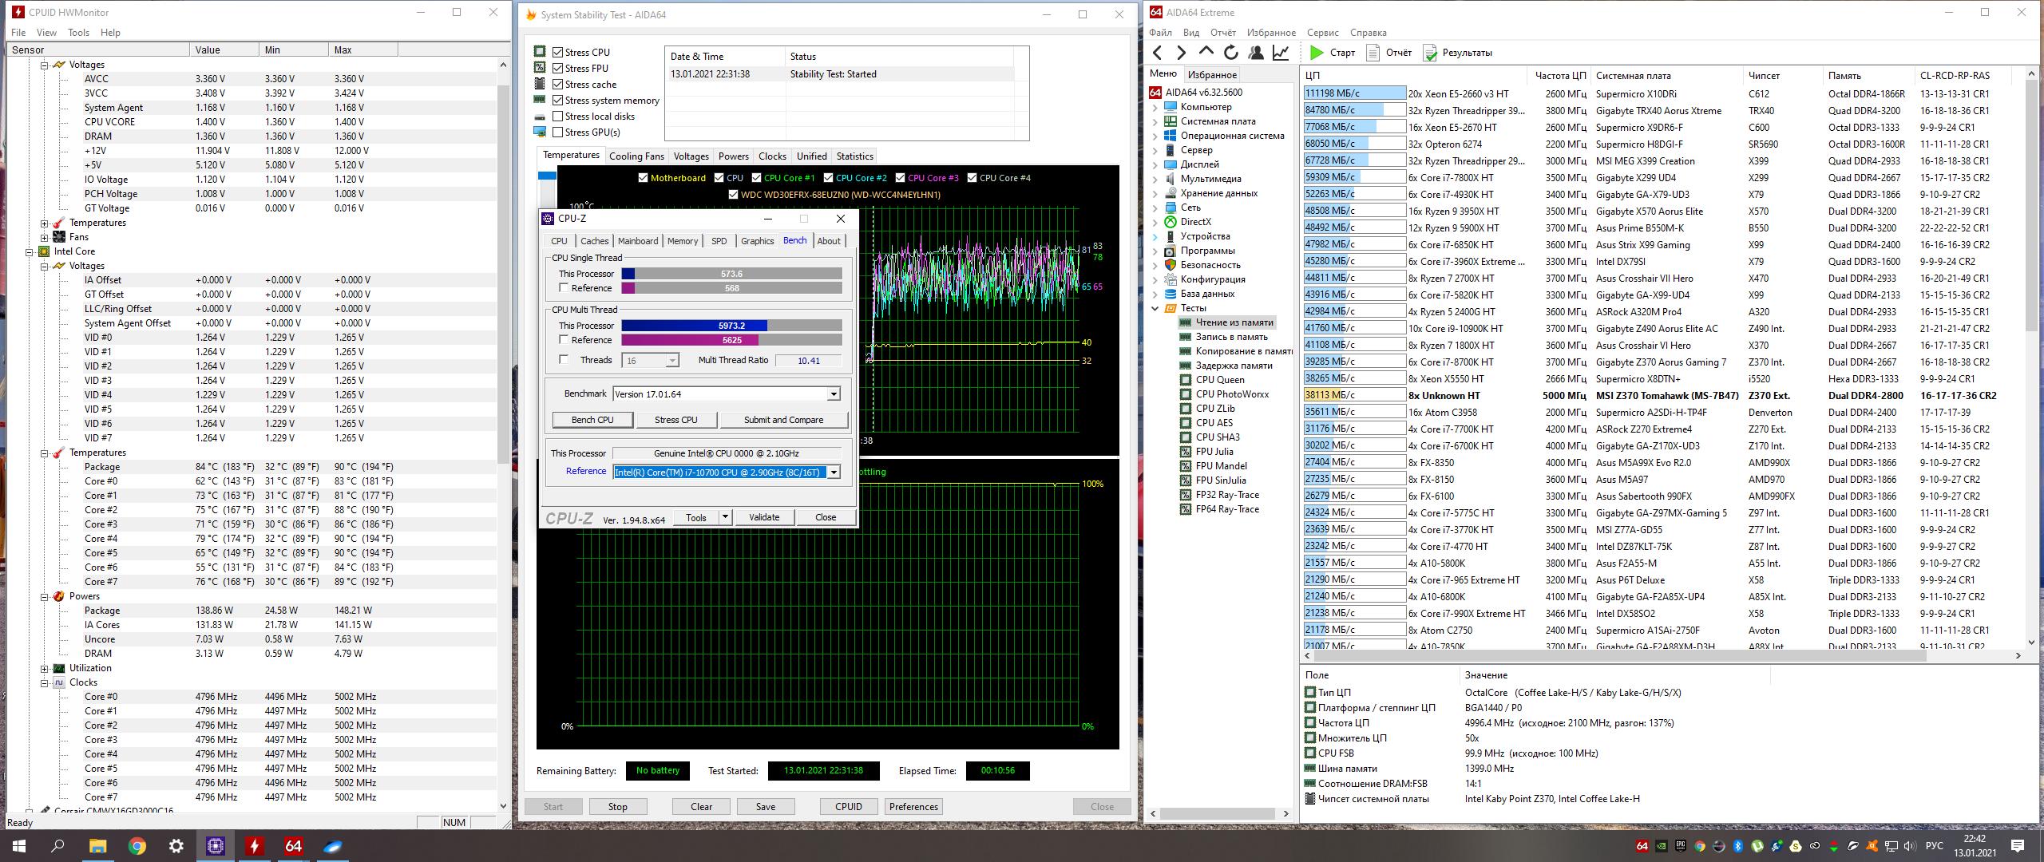Open the Reference processor dropdown in CPU-Z
The height and width of the screenshot is (862, 2044).
(834, 472)
